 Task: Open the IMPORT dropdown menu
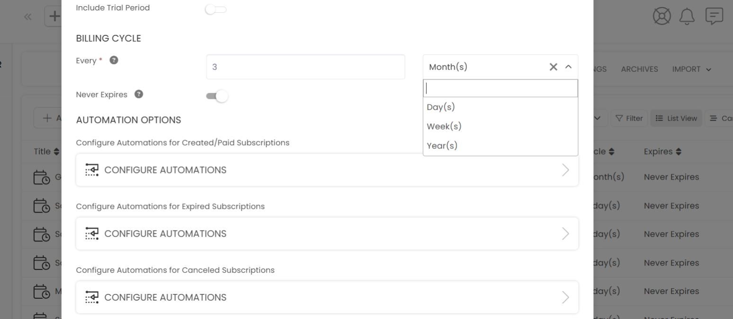click(691, 69)
